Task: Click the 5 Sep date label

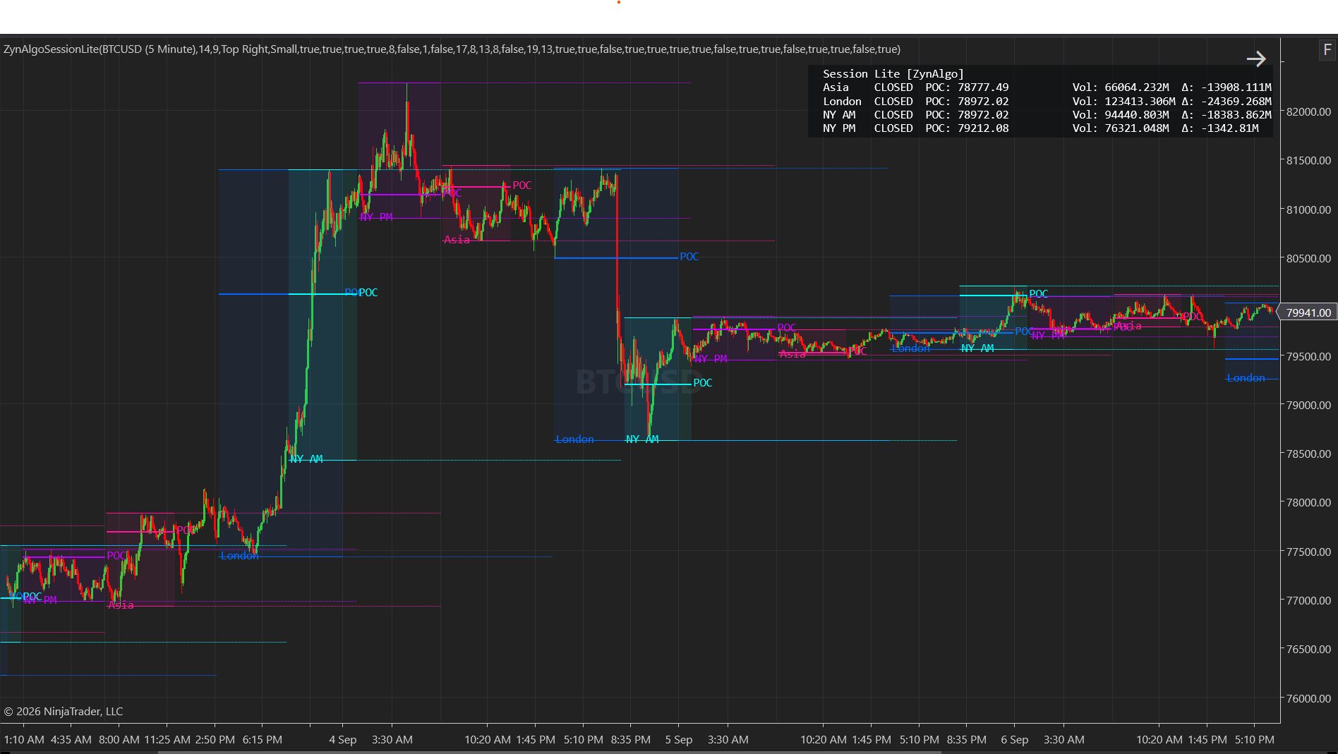Action: (x=679, y=740)
